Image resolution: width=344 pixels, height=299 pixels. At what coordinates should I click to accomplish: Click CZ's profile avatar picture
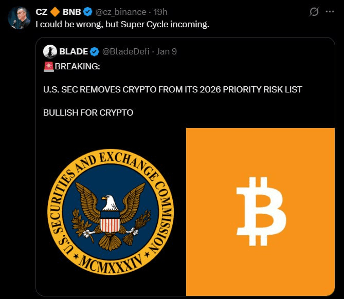tap(19, 17)
